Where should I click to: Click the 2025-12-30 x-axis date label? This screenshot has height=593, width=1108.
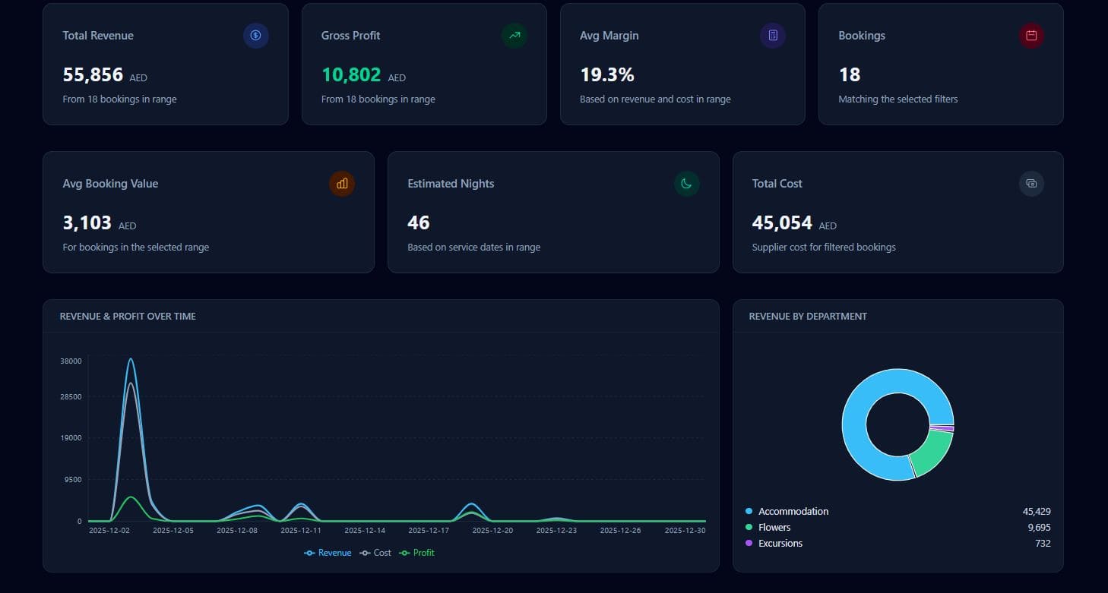685,531
